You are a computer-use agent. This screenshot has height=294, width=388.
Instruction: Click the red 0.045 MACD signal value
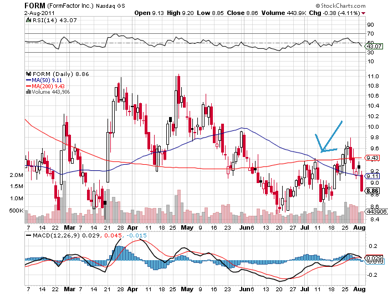coord(113,235)
